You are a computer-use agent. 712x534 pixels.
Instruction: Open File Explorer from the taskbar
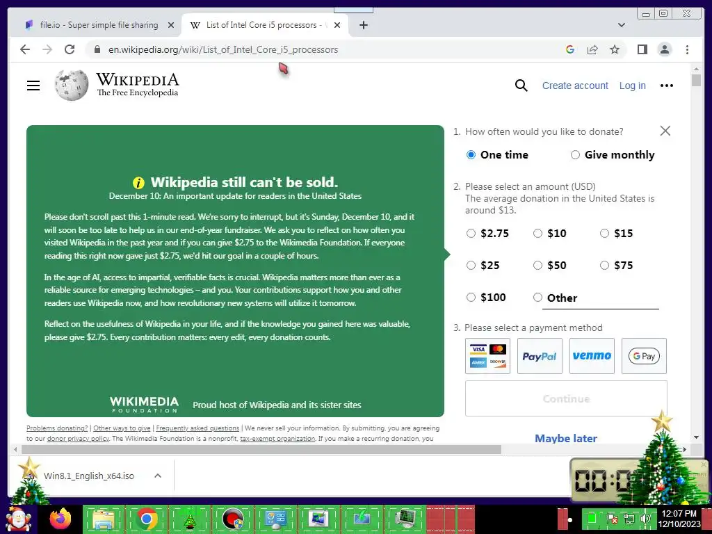[x=104, y=519]
